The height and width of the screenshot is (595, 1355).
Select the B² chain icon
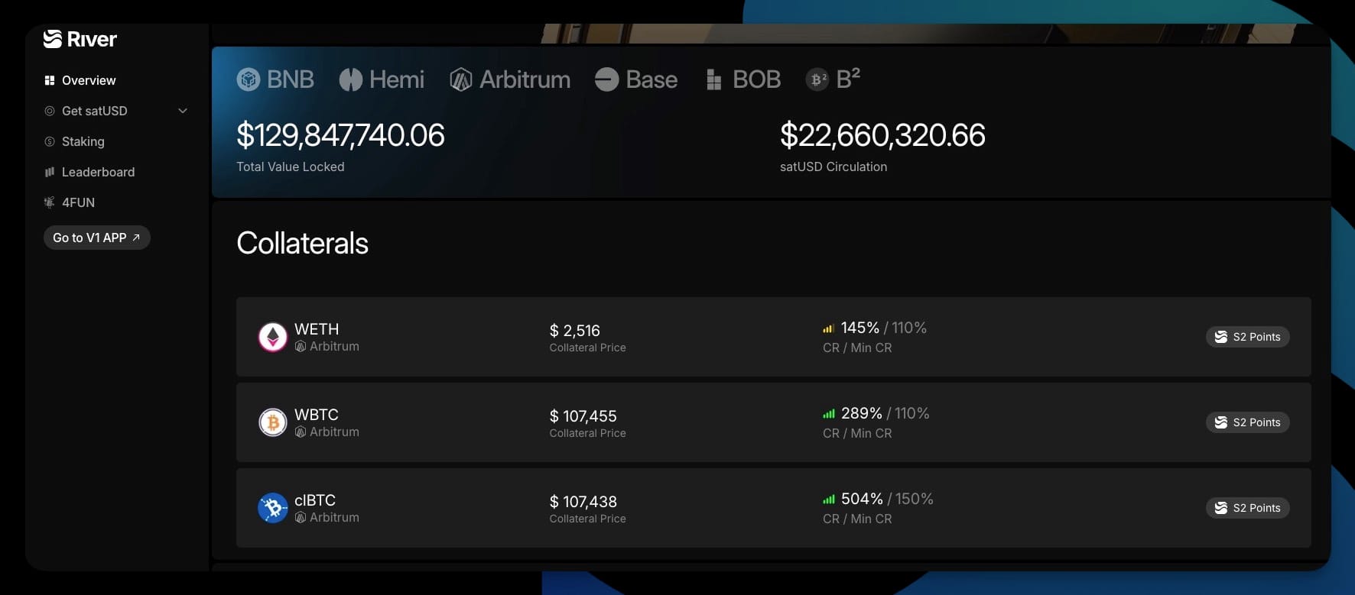point(817,79)
